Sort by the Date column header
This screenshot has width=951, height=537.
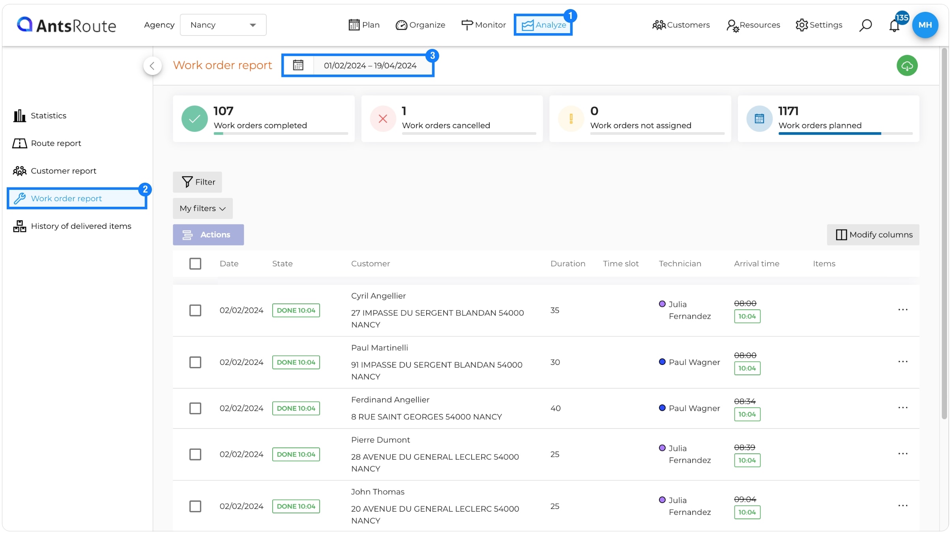pyautogui.click(x=229, y=264)
